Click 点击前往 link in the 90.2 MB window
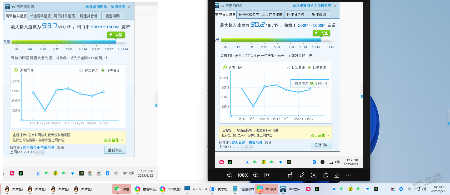The width and height of the screenshot is (450, 195). 320,135
